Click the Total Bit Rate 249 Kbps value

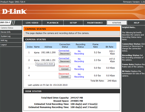point(112,81)
